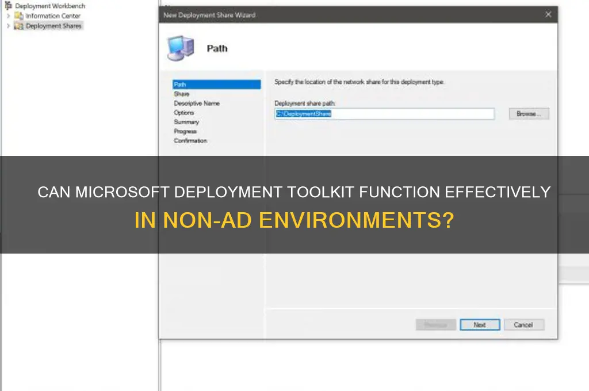589x391 pixels.
Task: Select Deployment Shares in the tree
Action: [x=53, y=26]
